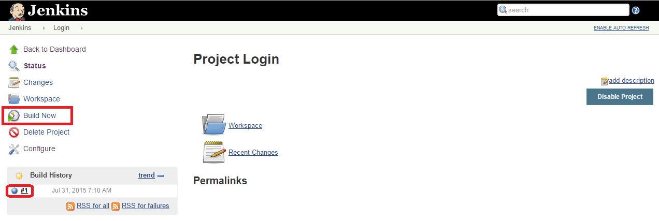The image size is (659, 221).
Task: Click the Status magnifying glass icon
Action: pos(14,66)
